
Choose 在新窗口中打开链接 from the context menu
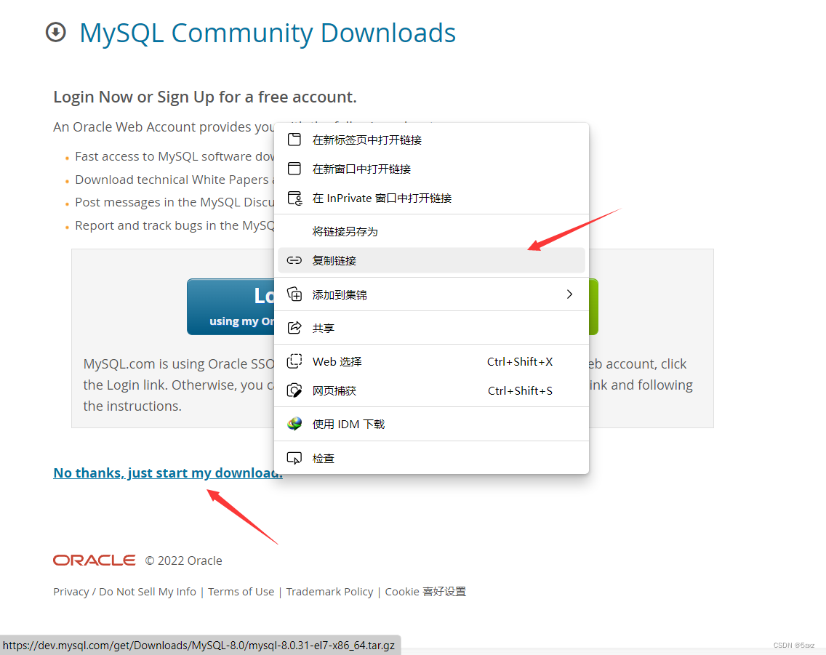coord(431,169)
